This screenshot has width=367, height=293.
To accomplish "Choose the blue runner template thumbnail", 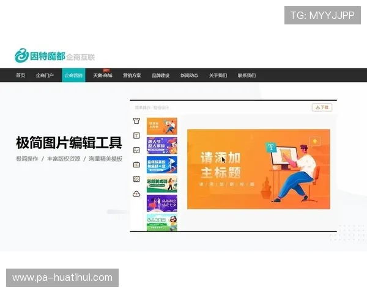I will pyautogui.click(x=162, y=165).
